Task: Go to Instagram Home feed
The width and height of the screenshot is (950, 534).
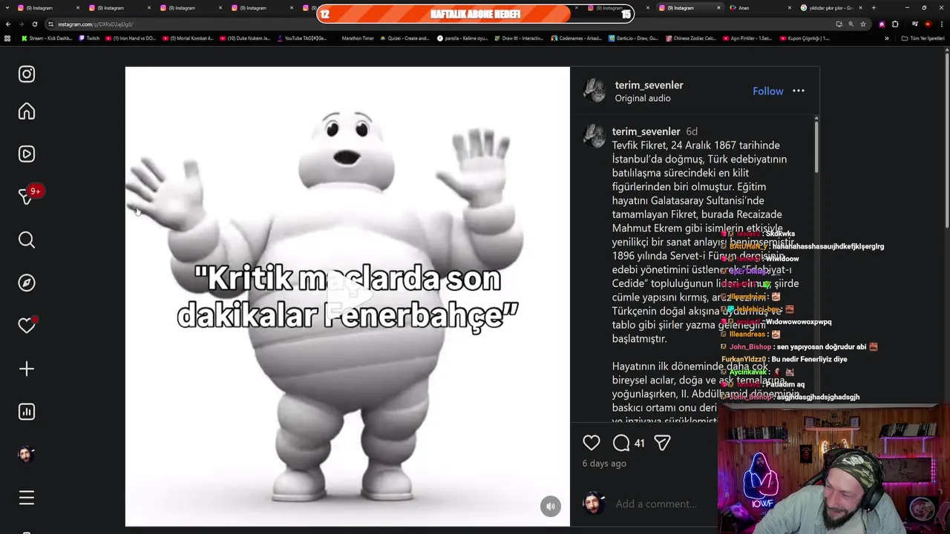Action: coord(27,111)
